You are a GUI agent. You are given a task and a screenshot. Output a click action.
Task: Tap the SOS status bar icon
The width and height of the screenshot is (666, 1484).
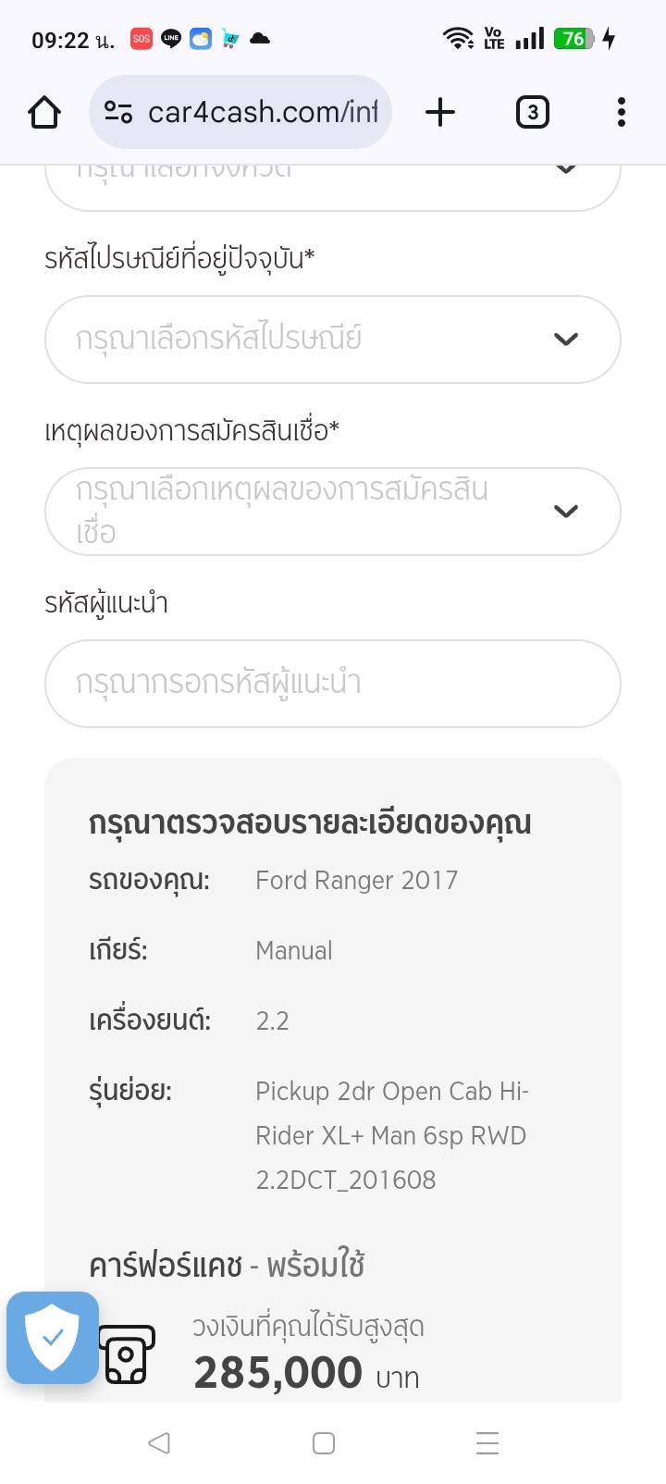click(x=141, y=39)
